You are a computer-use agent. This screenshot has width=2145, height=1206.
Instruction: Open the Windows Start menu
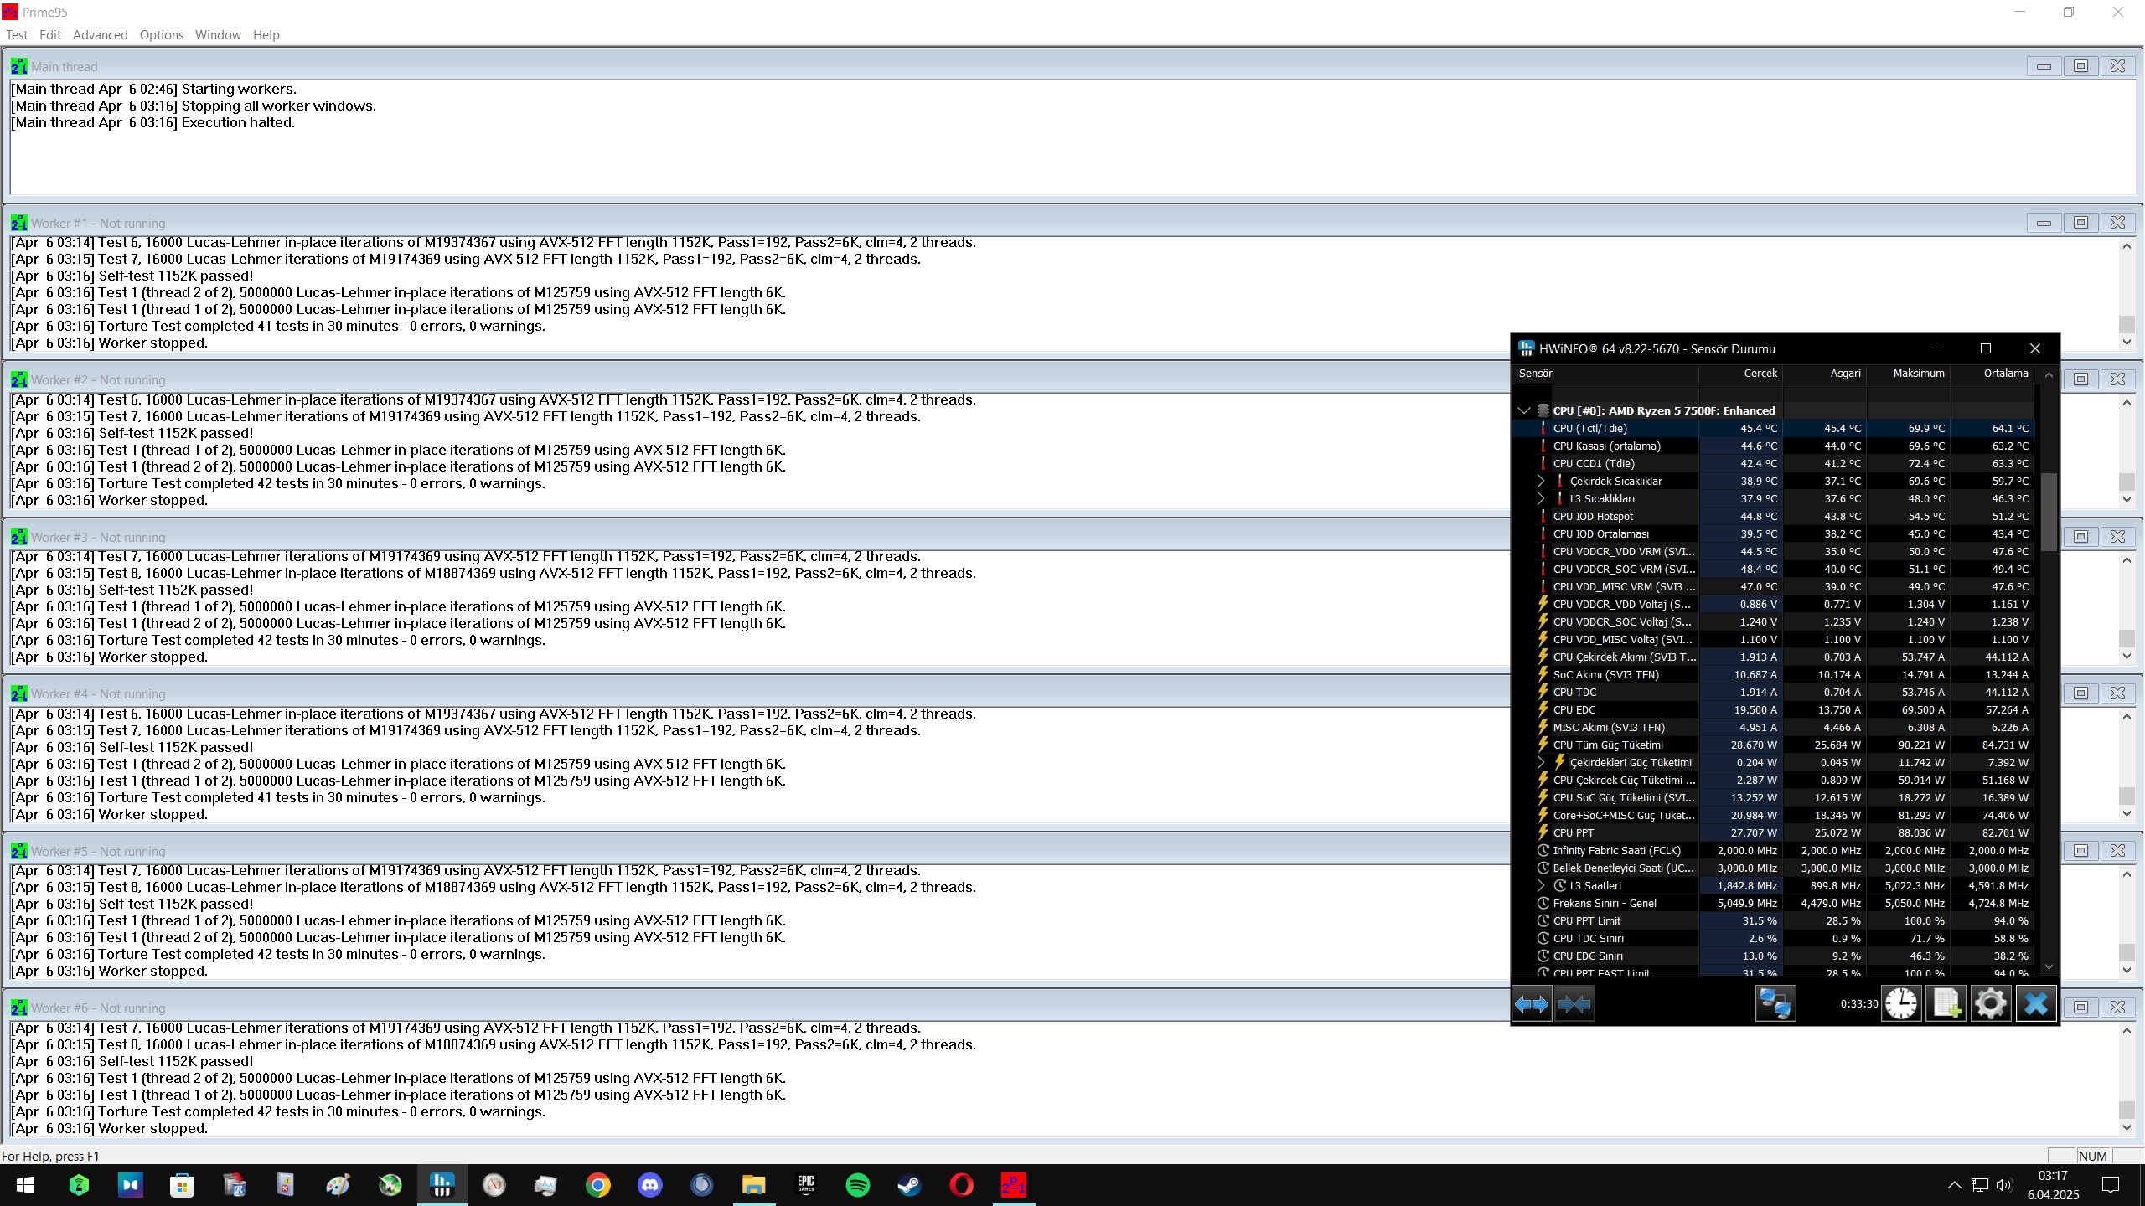tap(25, 1185)
